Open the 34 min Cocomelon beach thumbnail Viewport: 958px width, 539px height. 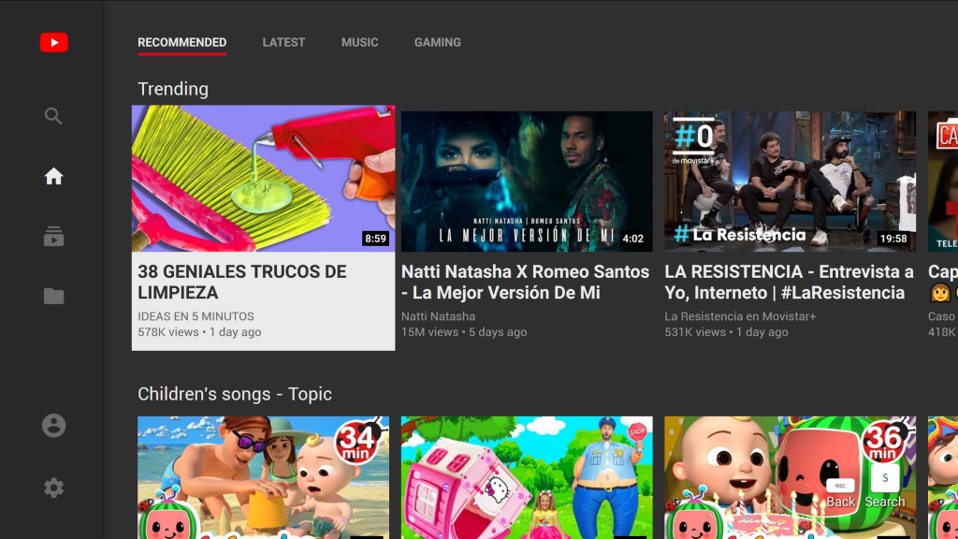(263, 477)
